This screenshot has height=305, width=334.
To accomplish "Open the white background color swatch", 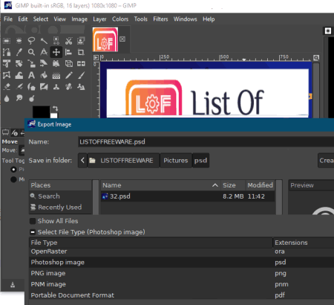I will (54, 116).
